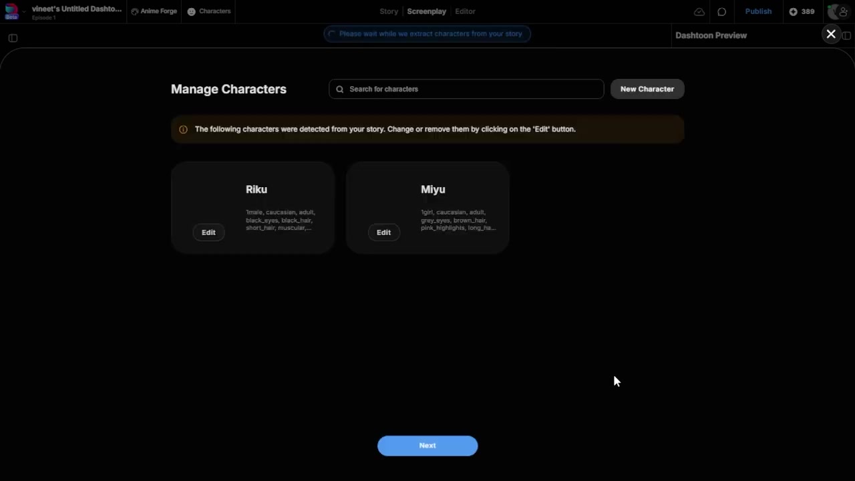Collapse the left sidebar panel
Viewport: 855px width, 481px height.
pyautogui.click(x=13, y=38)
